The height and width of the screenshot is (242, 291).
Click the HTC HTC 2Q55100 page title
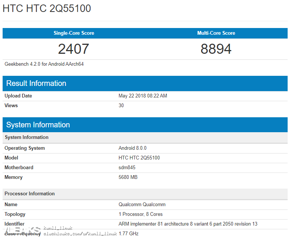point(47,9)
